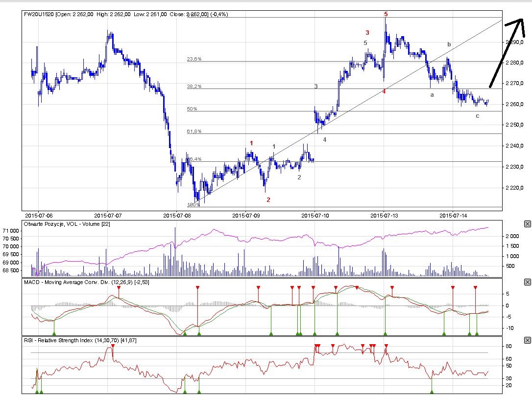
Task: Click the 2015-07-08 date axis label
Action: point(177,215)
